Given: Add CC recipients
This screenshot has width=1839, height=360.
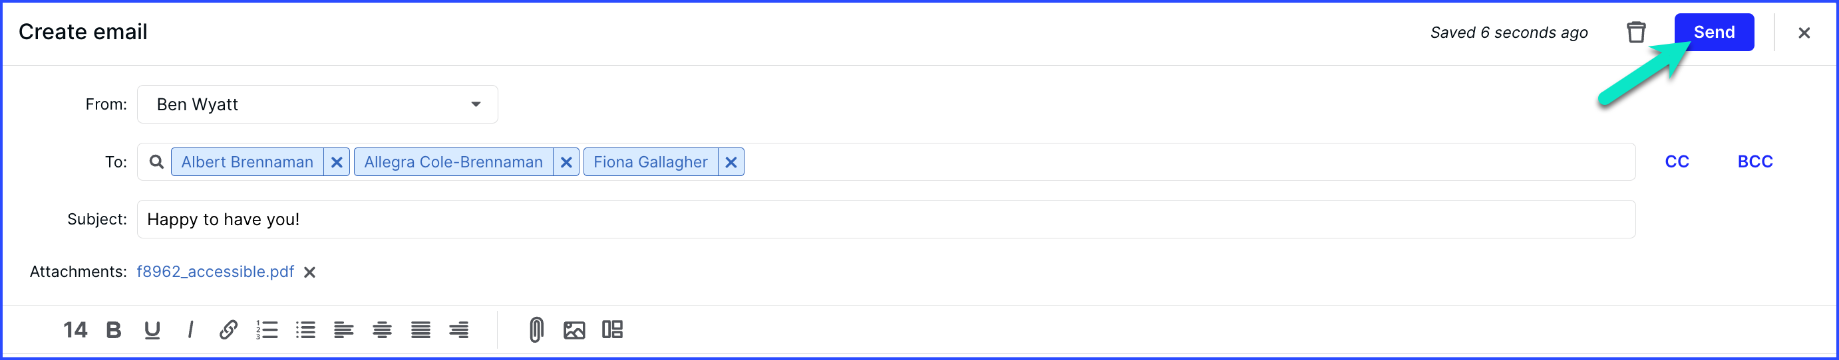Looking at the screenshot, I should point(1677,162).
